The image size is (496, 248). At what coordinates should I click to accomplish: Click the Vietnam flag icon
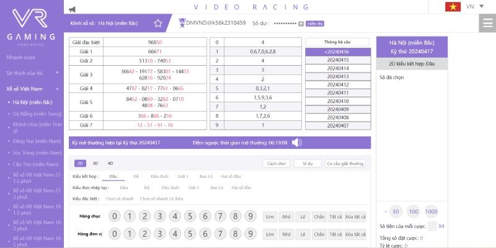point(452,7)
